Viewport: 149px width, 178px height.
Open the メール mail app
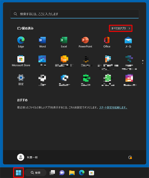[x=128, y=42]
